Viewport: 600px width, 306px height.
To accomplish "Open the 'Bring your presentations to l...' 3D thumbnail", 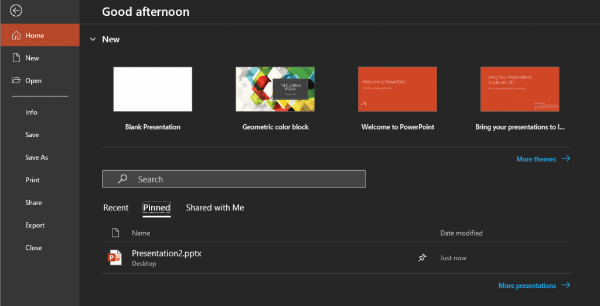I will pyautogui.click(x=520, y=89).
